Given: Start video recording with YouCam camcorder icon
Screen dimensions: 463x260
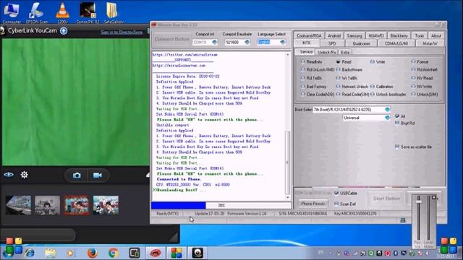Looking at the screenshot, I should (x=98, y=175).
